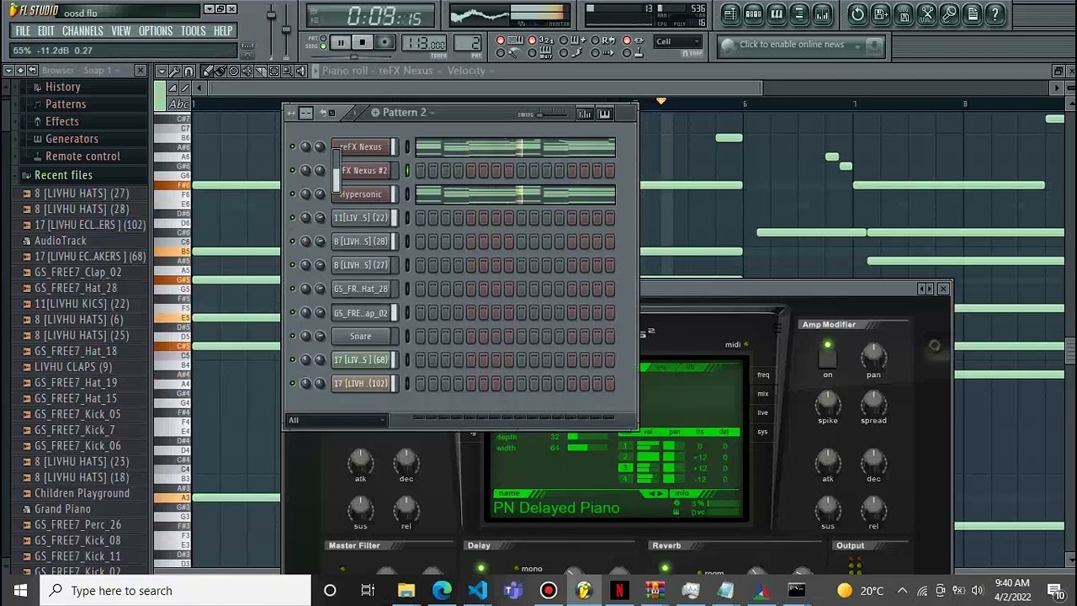The width and height of the screenshot is (1077, 606).
Task: Mute the Snare channel LED
Action: tap(293, 336)
